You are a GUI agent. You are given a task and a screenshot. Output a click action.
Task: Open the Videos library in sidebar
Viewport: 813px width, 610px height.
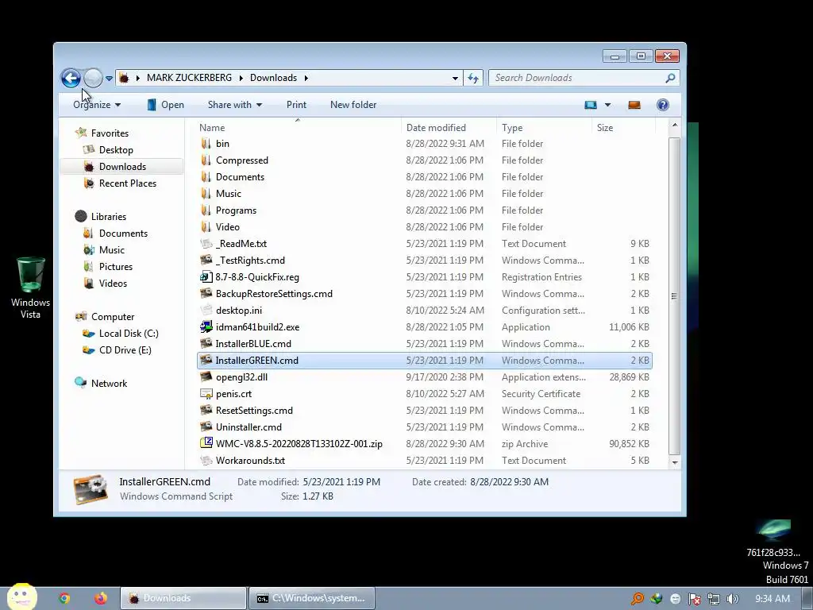pyautogui.click(x=113, y=284)
